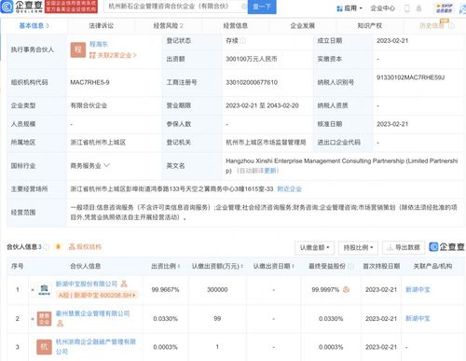
Task: Clear the search field with the x icon
Action: 244,7
